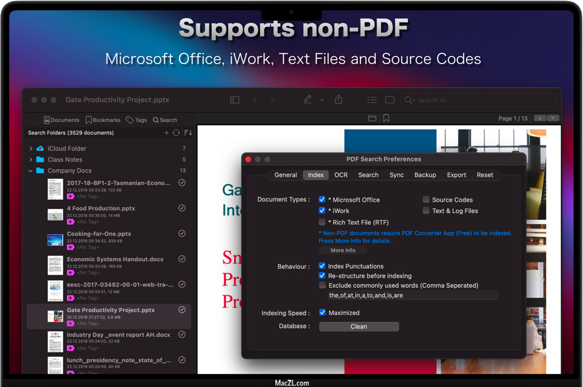The height and width of the screenshot is (387, 583).
Task: Click the Search All input field
Action: pos(482,100)
